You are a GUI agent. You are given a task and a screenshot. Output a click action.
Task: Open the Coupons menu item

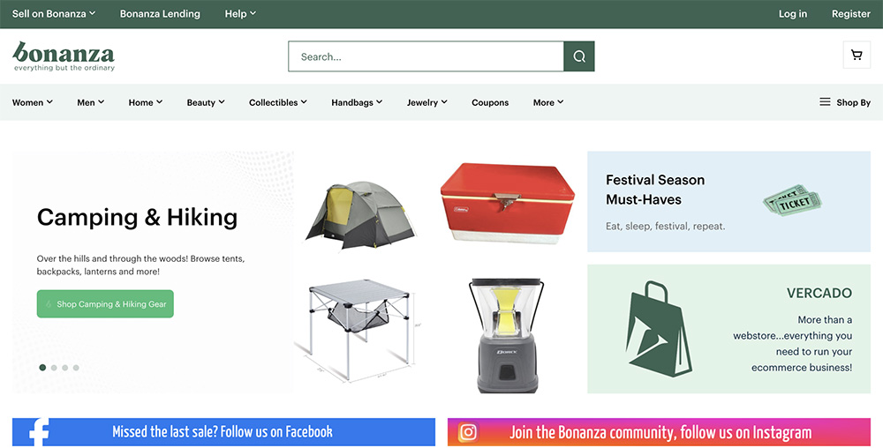pos(490,102)
